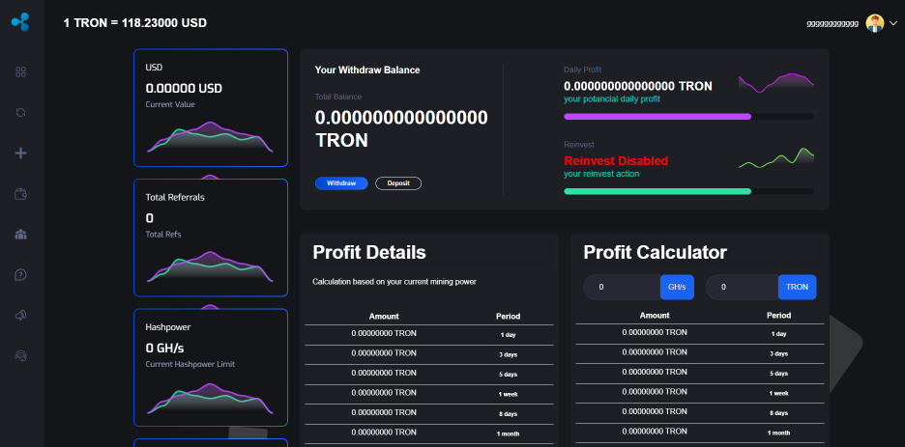The height and width of the screenshot is (447, 905).
Task: Click the user avatar picture
Action: tap(874, 23)
